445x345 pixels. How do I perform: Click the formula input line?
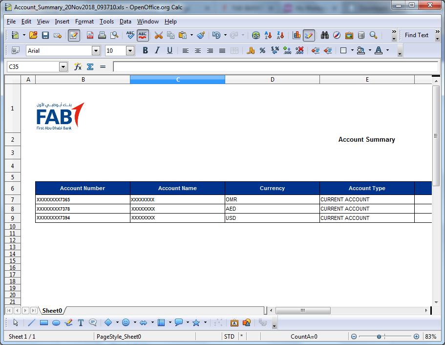(275, 67)
